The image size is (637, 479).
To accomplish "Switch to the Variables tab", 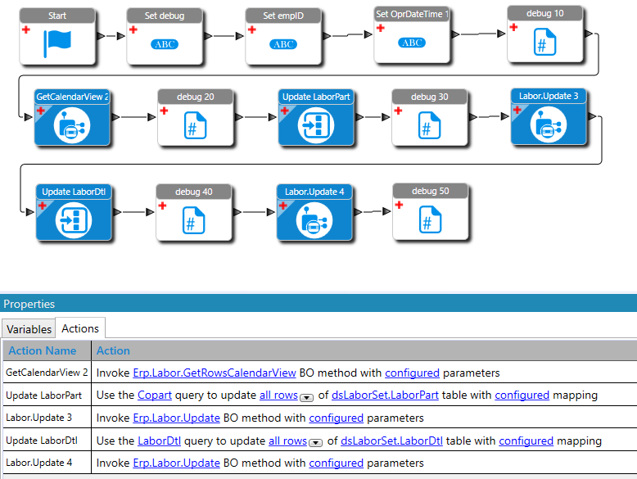I will coord(29,329).
